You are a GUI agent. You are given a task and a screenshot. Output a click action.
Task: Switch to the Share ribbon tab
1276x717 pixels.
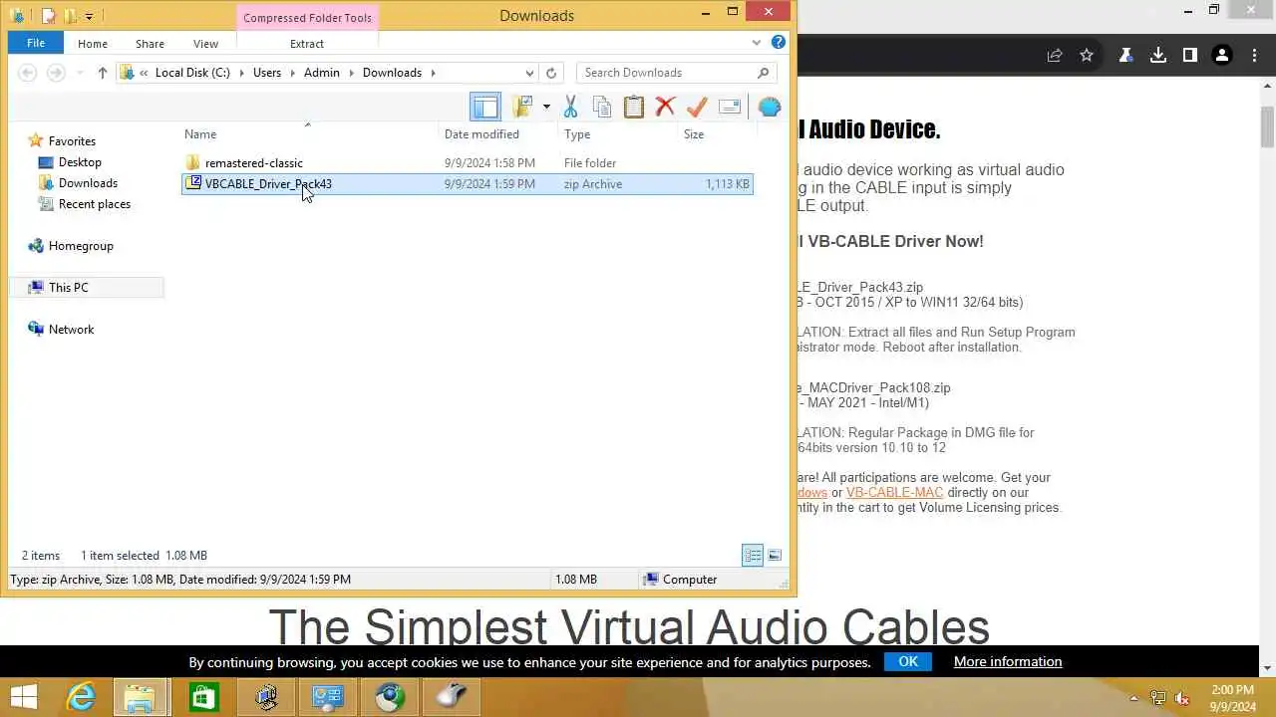coord(150,44)
